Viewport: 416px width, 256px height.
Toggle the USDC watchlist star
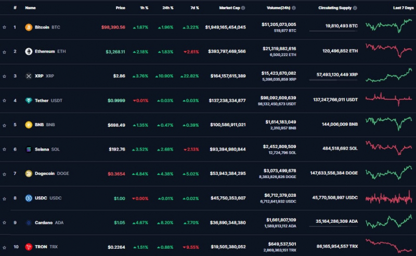click(x=5, y=199)
